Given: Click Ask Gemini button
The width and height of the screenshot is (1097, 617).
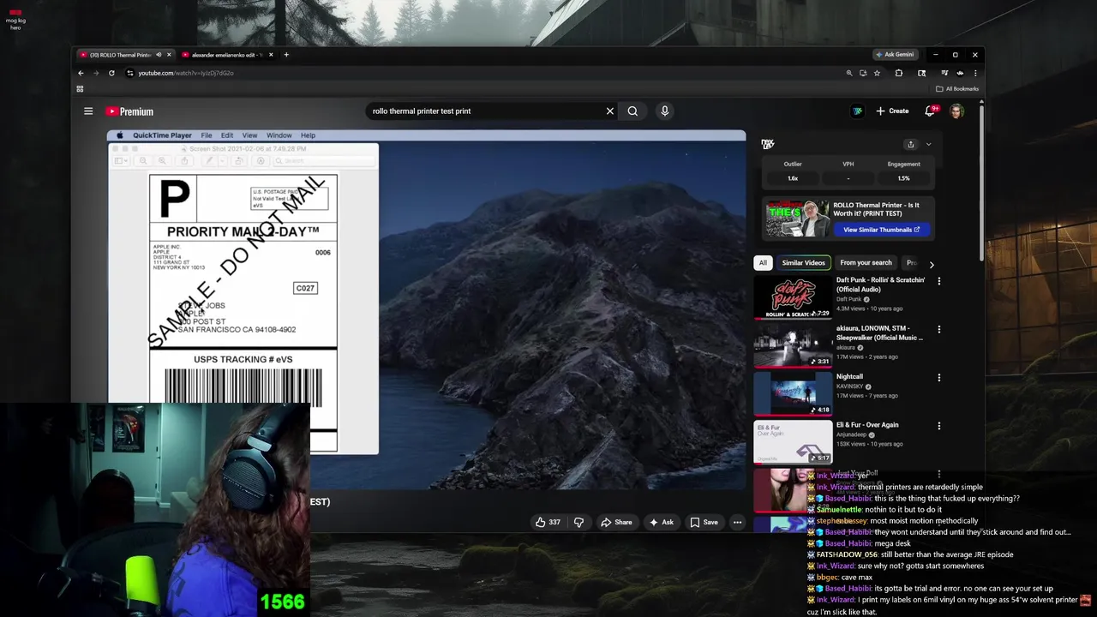Looking at the screenshot, I should coord(895,55).
